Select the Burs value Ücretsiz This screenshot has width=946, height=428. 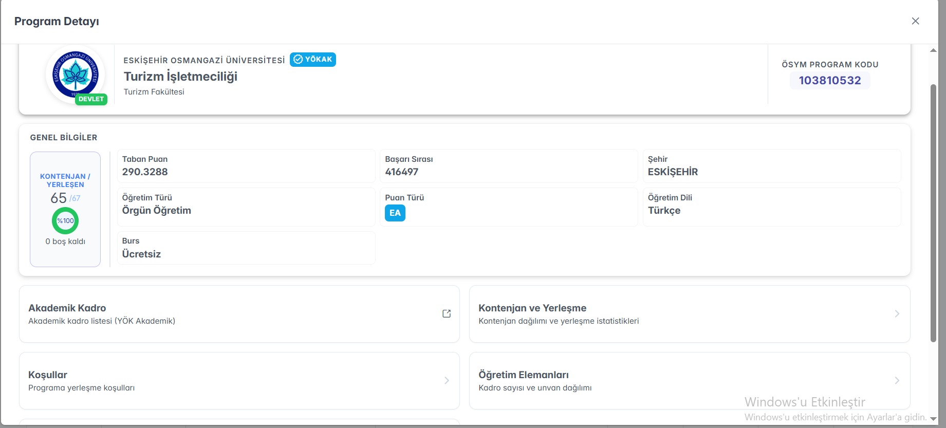coord(141,254)
